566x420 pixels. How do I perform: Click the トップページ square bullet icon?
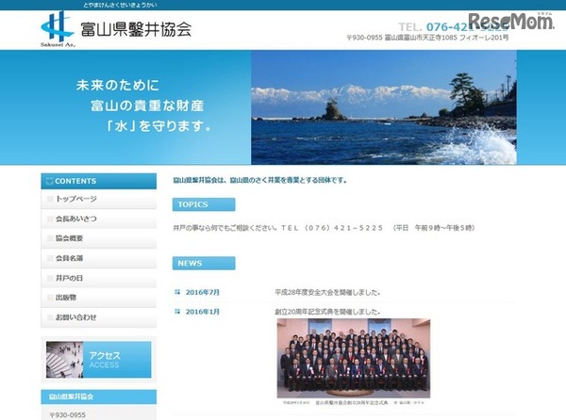[50, 199]
